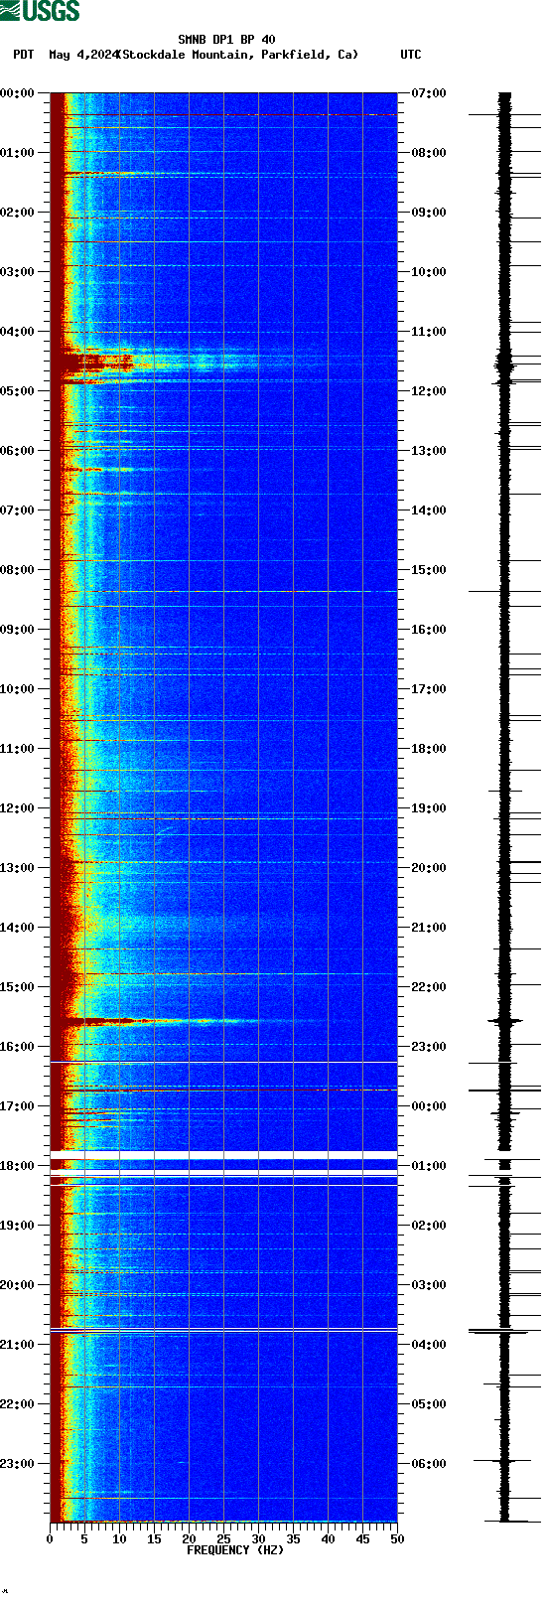The width and height of the screenshot is (548, 1602).
Task: Click the Stockdale Mountain, Parkfield, Ca label
Action: click(238, 55)
